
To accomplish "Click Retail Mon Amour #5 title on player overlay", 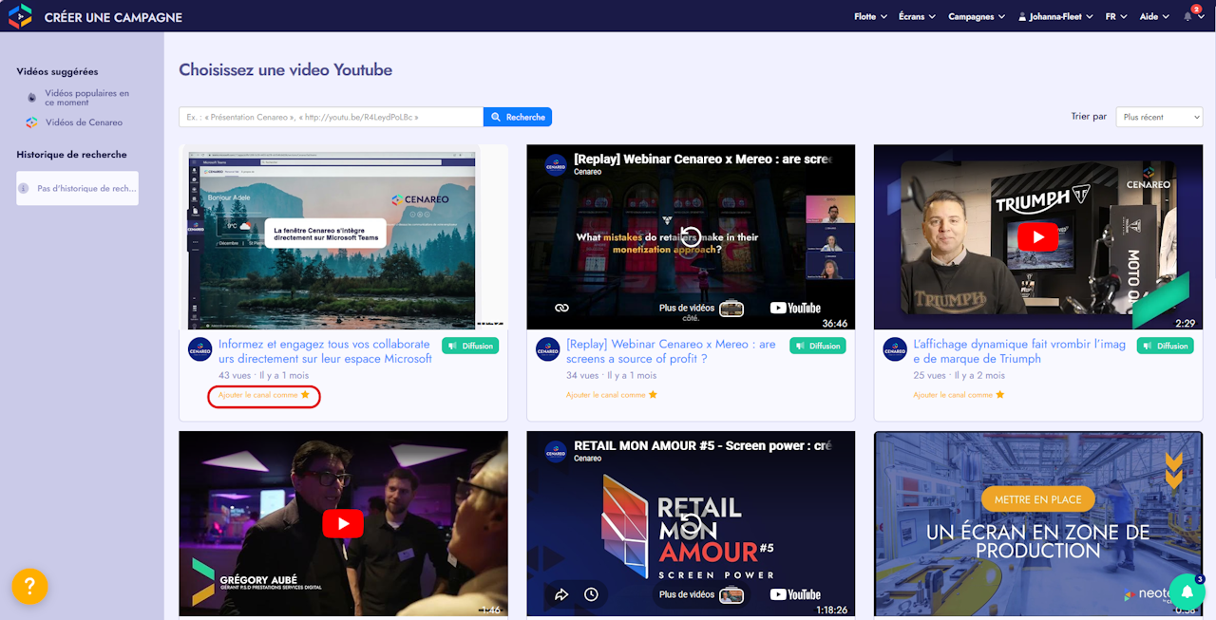I will pyautogui.click(x=703, y=445).
